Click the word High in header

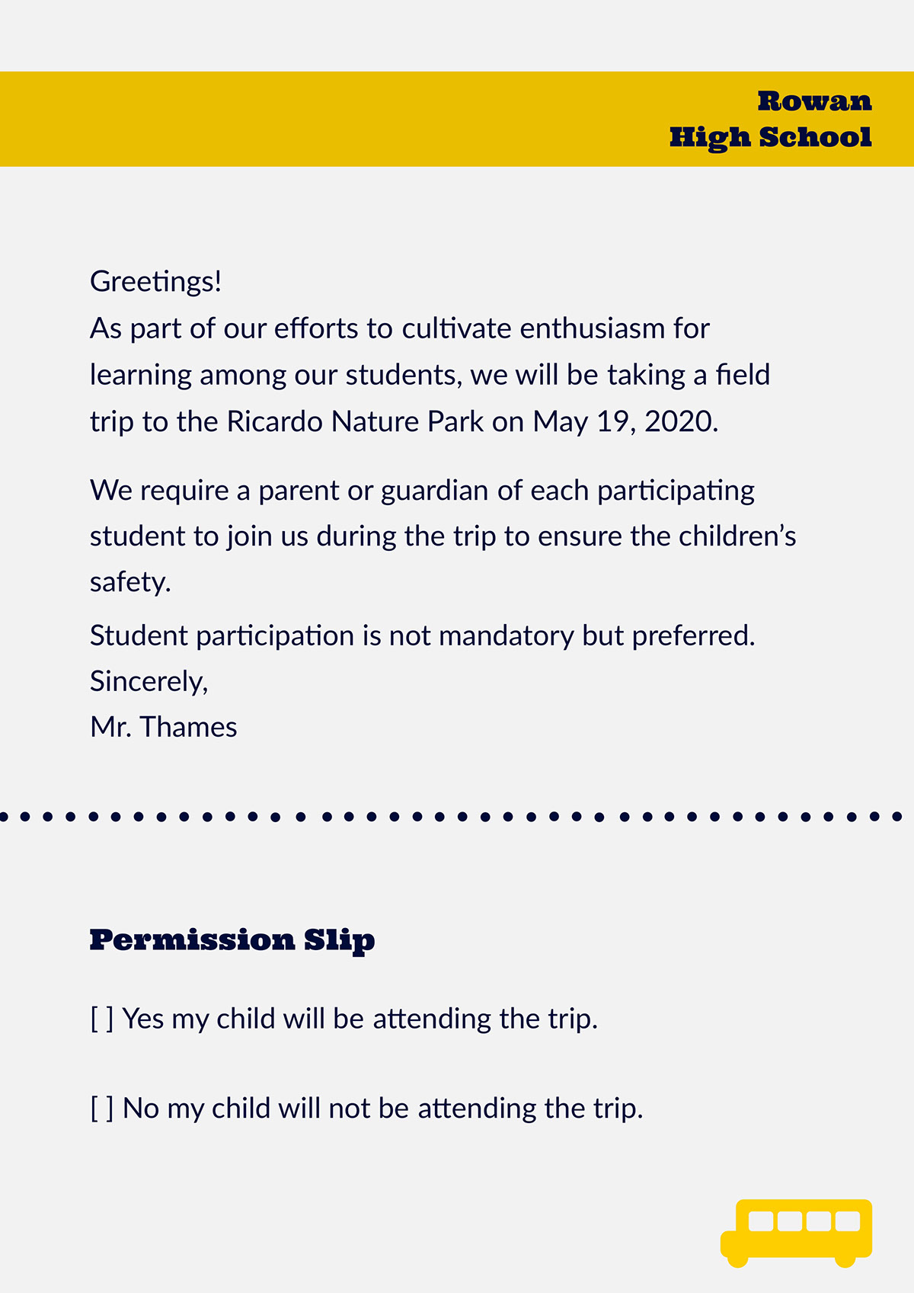pyautogui.click(x=710, y=138)
